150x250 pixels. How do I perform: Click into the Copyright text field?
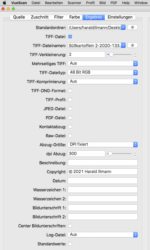[x=102, y=172]
